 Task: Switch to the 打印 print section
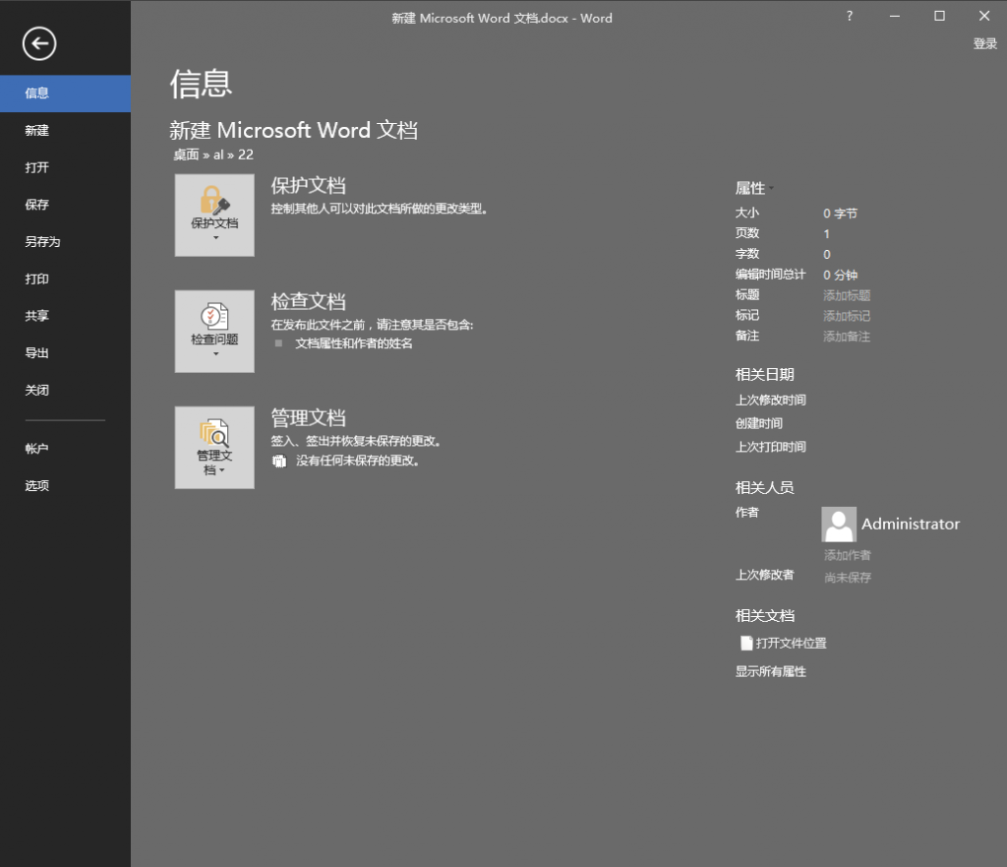pos(36,279)
